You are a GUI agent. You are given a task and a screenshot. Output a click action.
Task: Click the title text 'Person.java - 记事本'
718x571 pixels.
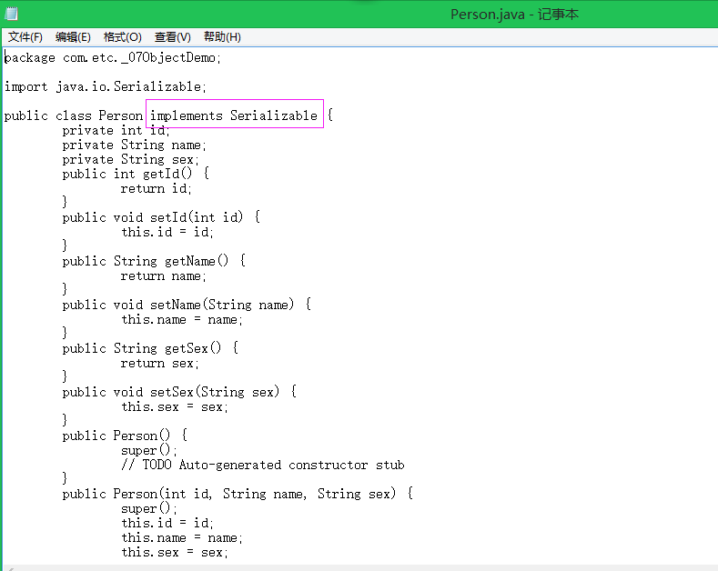(x=514, y=15)
